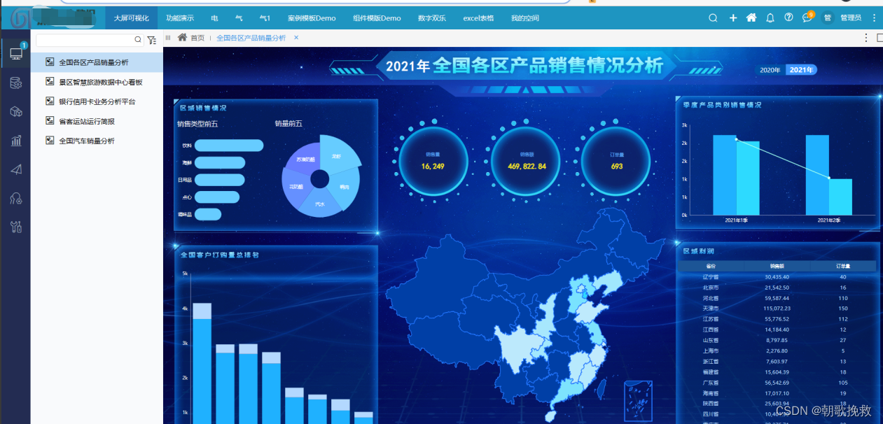The height and width of the screenshot is (424, 883).
Task: Open the 组件模版Demo menu
Action: click(377, 18)
